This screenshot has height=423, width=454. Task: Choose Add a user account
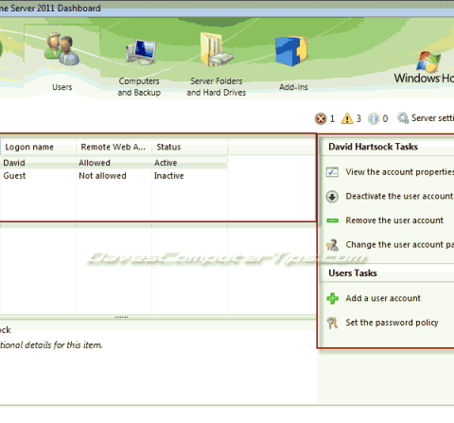point(383,298)
